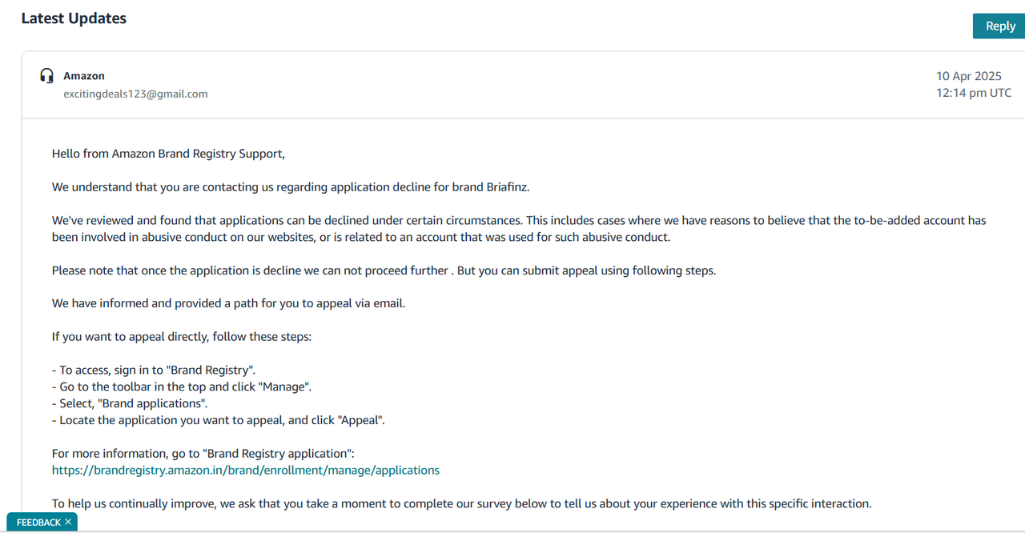
Task: Click the 12:14 pm UTC timestamp
Action: click(972, 93)
